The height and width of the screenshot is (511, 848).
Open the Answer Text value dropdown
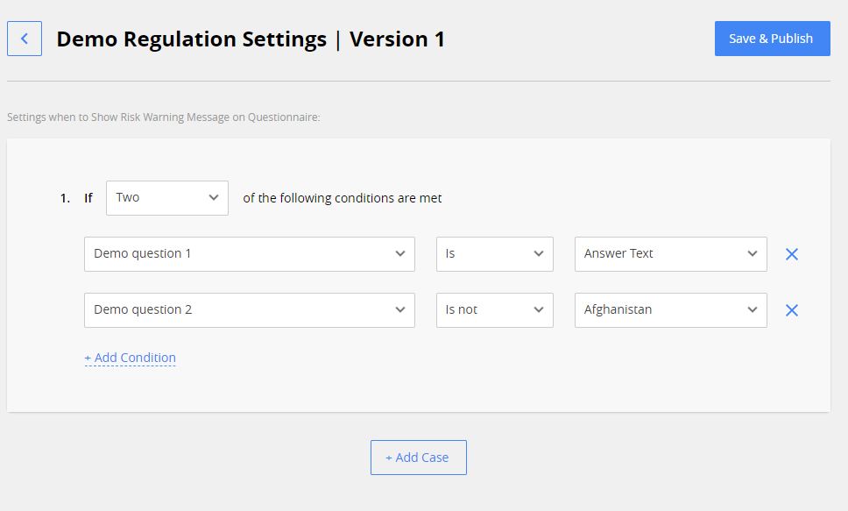click(x=670, y=253)
